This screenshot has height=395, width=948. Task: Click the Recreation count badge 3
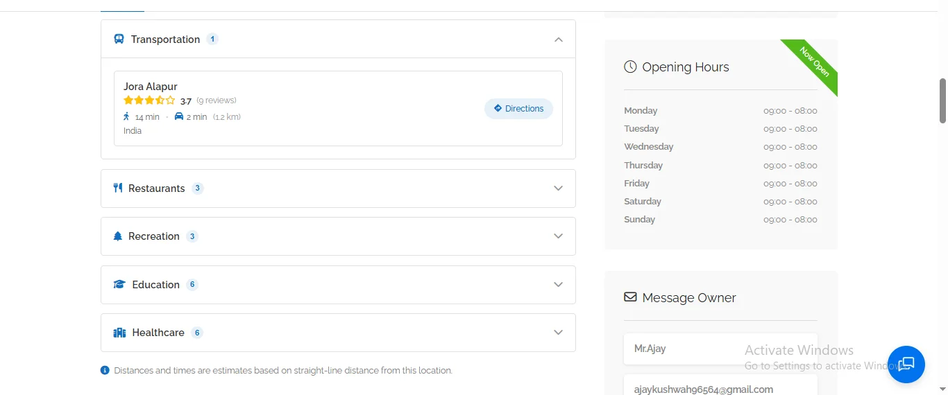(x=192, y=236)
